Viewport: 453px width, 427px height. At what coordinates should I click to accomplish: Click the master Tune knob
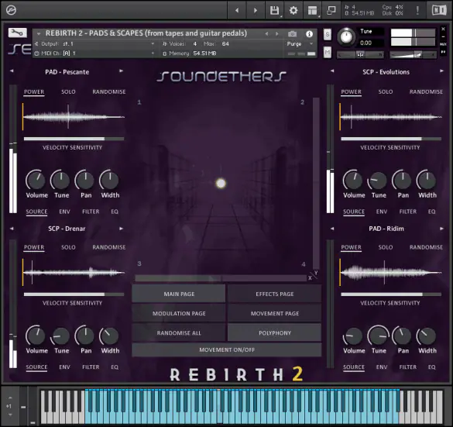tap(346, 37)
